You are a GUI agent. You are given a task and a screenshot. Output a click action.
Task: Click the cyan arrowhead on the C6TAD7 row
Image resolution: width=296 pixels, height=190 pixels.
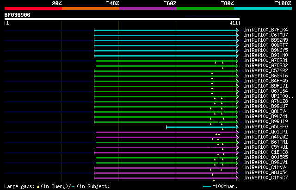pyautogui.click(x=237, y=35)
